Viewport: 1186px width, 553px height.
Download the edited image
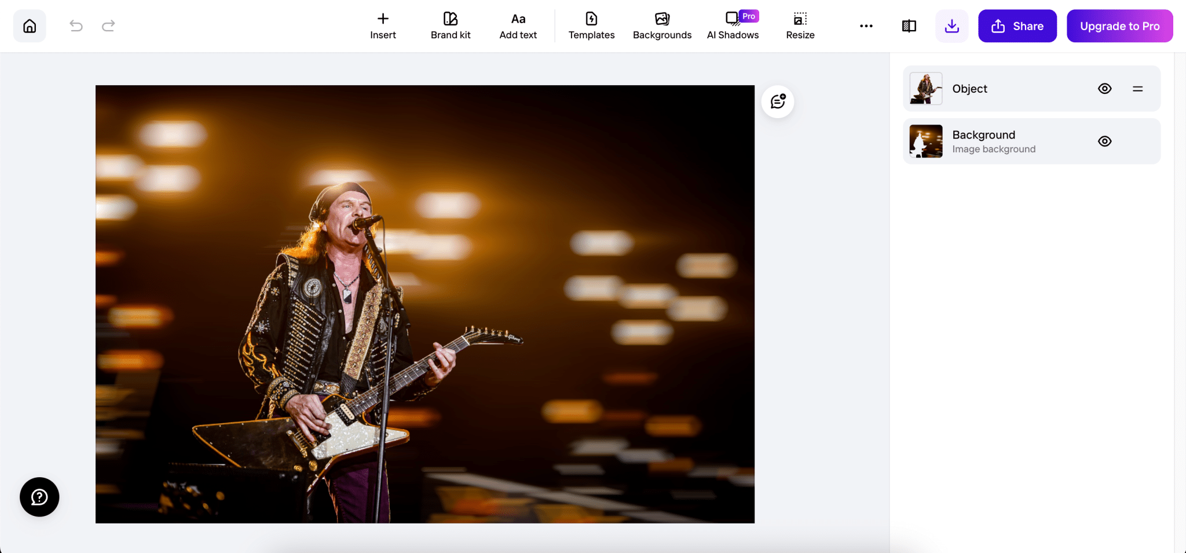pyautogui.click(x=951, y=25)
